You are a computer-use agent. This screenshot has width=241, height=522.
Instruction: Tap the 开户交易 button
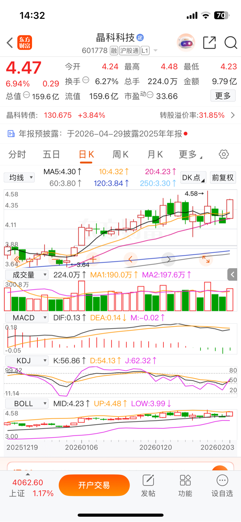(x=94, y=485)
